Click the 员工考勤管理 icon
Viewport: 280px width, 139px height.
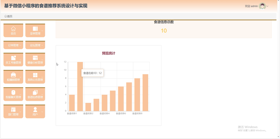click(x=13, y=58)
